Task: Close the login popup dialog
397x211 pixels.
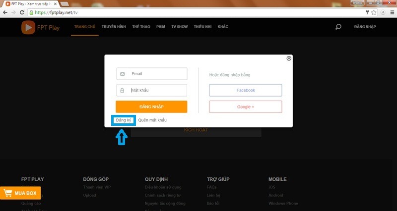Action: pyautogui.click(x=289, y=58)
